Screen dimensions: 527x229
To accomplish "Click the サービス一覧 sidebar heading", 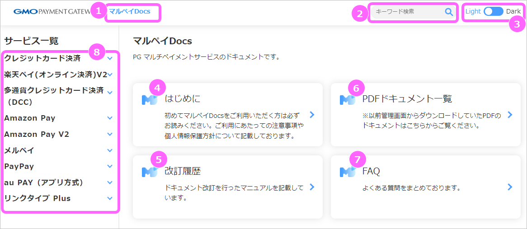I will point(31,41).
